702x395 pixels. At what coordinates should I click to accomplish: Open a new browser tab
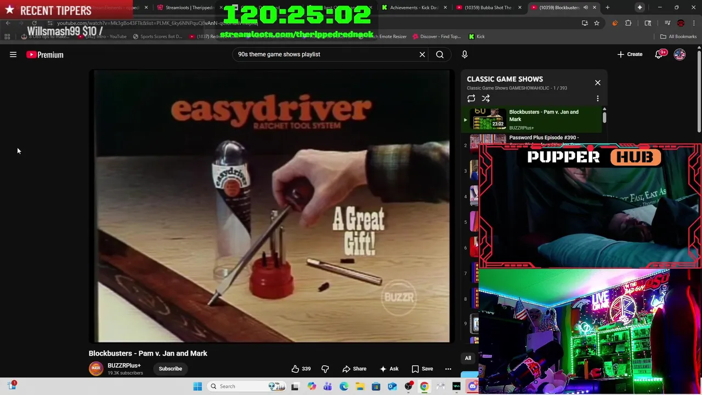(x=608, y=8)
